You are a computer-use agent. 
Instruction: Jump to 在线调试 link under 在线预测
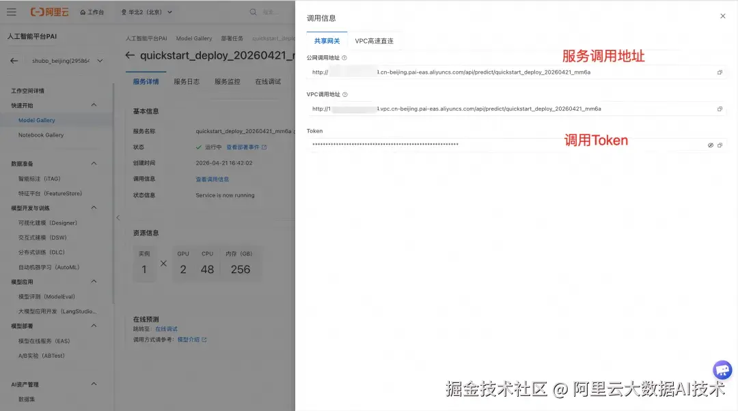point(166,329)
